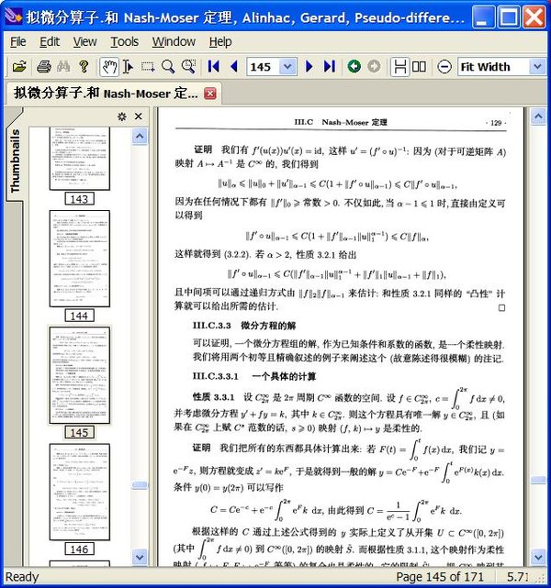Viewport: 551px width, 588px height.
Task: Jump to the last page
Action: 330,67
